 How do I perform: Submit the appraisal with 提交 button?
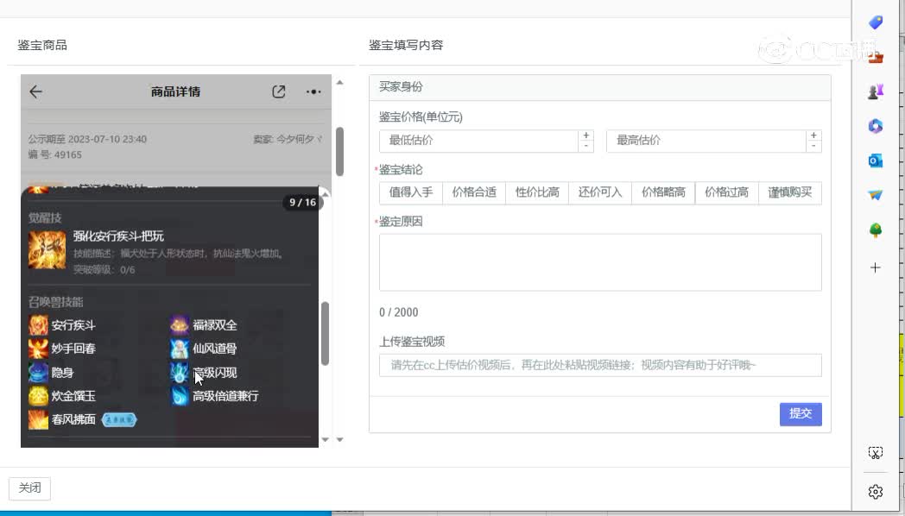click(x=800, y=414)
